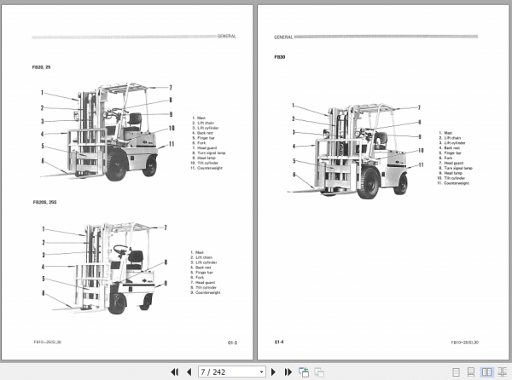Click '6. Fork' in FB30 list
Image resolution: width=512 pixels, height=380 pixels.
[445, 158]
